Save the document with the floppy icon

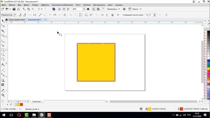coord(14,9)
